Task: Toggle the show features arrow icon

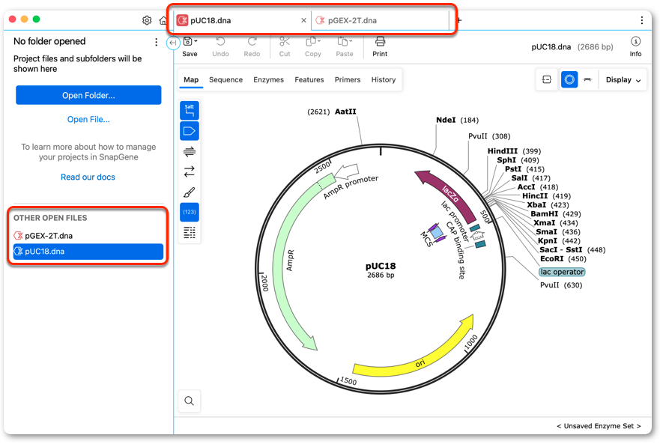Action: [x=189, y=131]
